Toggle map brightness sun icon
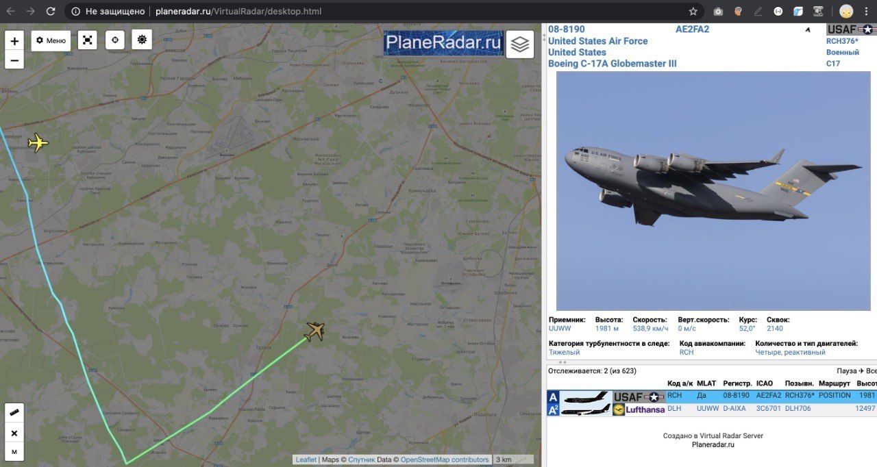 [x=142, y=40]
